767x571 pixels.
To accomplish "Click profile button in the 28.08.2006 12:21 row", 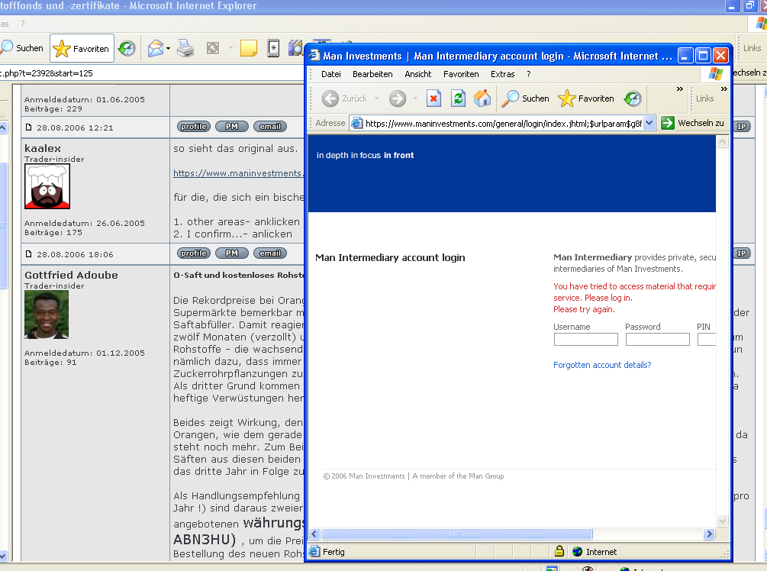I will [x=194, y=126].
